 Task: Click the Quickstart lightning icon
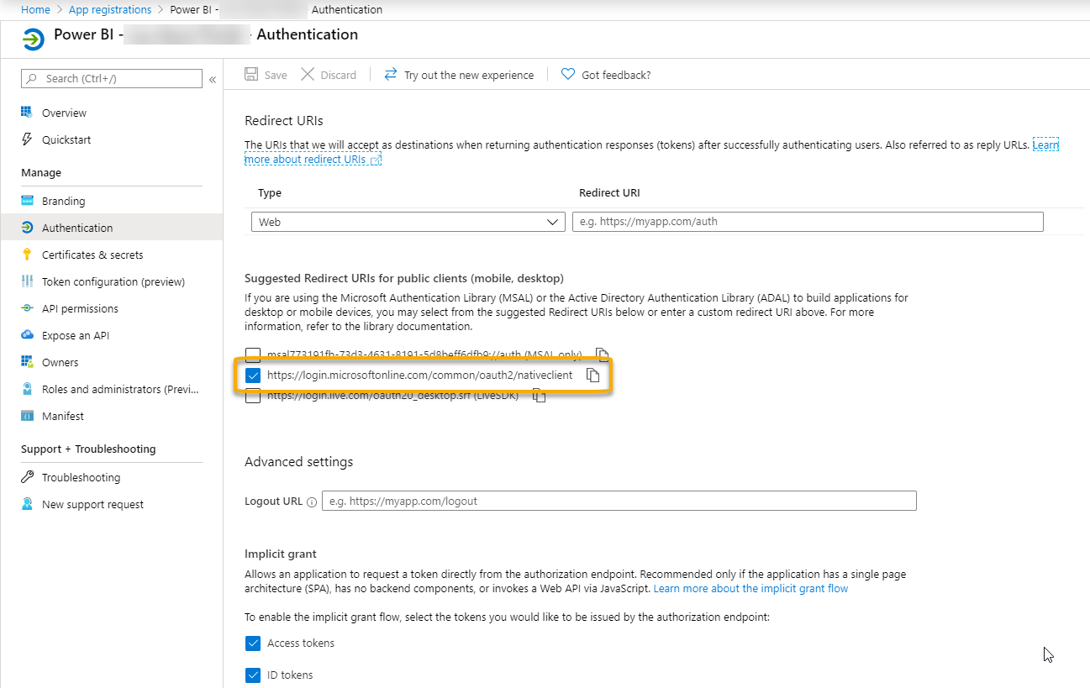coord(27,139)
